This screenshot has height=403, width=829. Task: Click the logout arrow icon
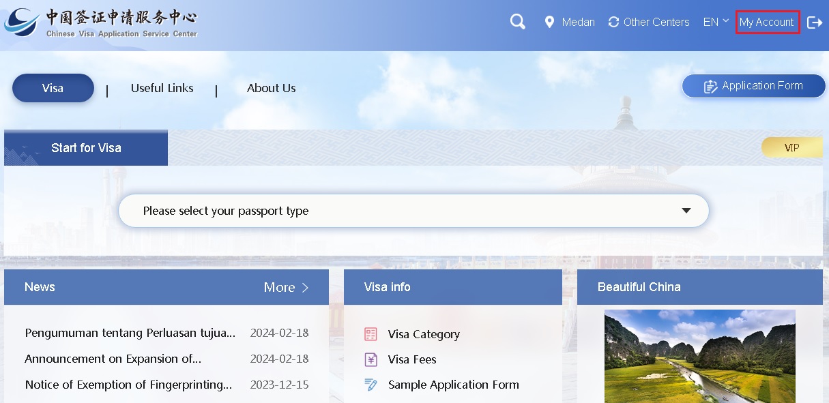815,23
